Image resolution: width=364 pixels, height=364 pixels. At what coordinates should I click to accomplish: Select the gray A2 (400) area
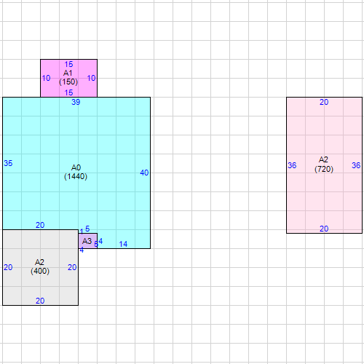point(40,267)
